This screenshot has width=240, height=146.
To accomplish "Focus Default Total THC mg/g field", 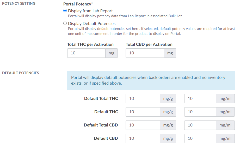I will tap(143, 99).
